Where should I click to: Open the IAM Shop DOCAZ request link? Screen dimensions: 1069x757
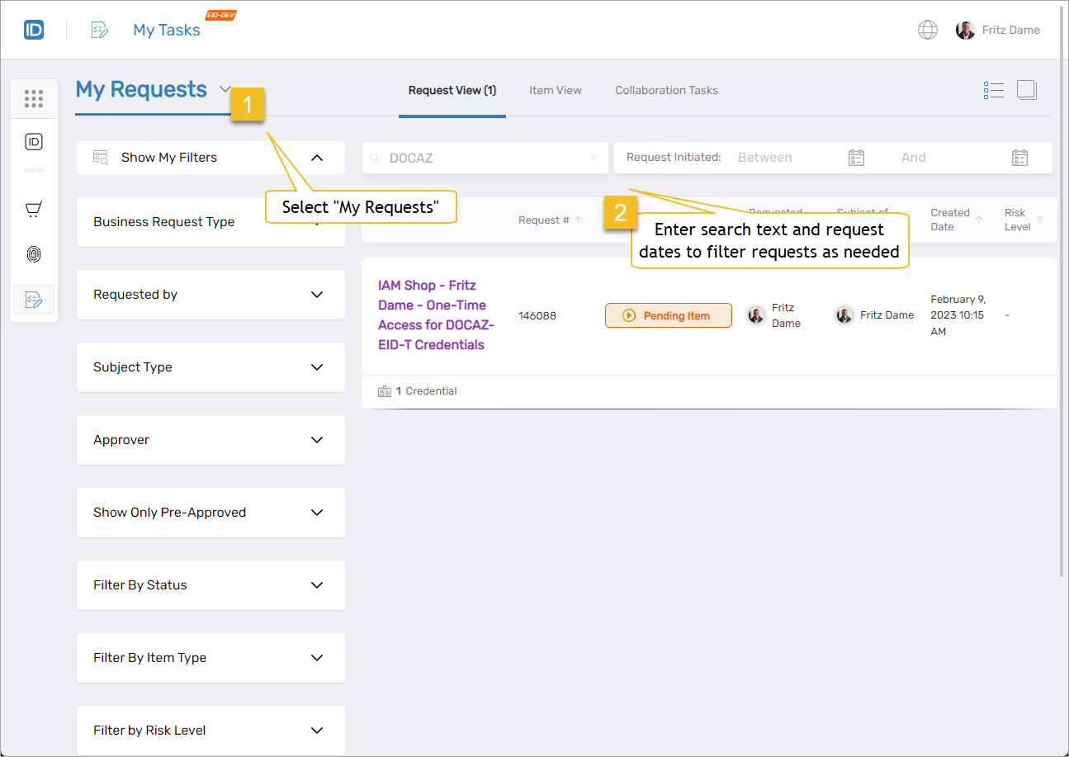tap(435, 315)
